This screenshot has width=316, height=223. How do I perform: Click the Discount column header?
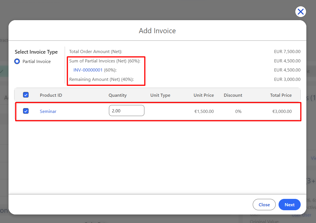pos(233,95)
